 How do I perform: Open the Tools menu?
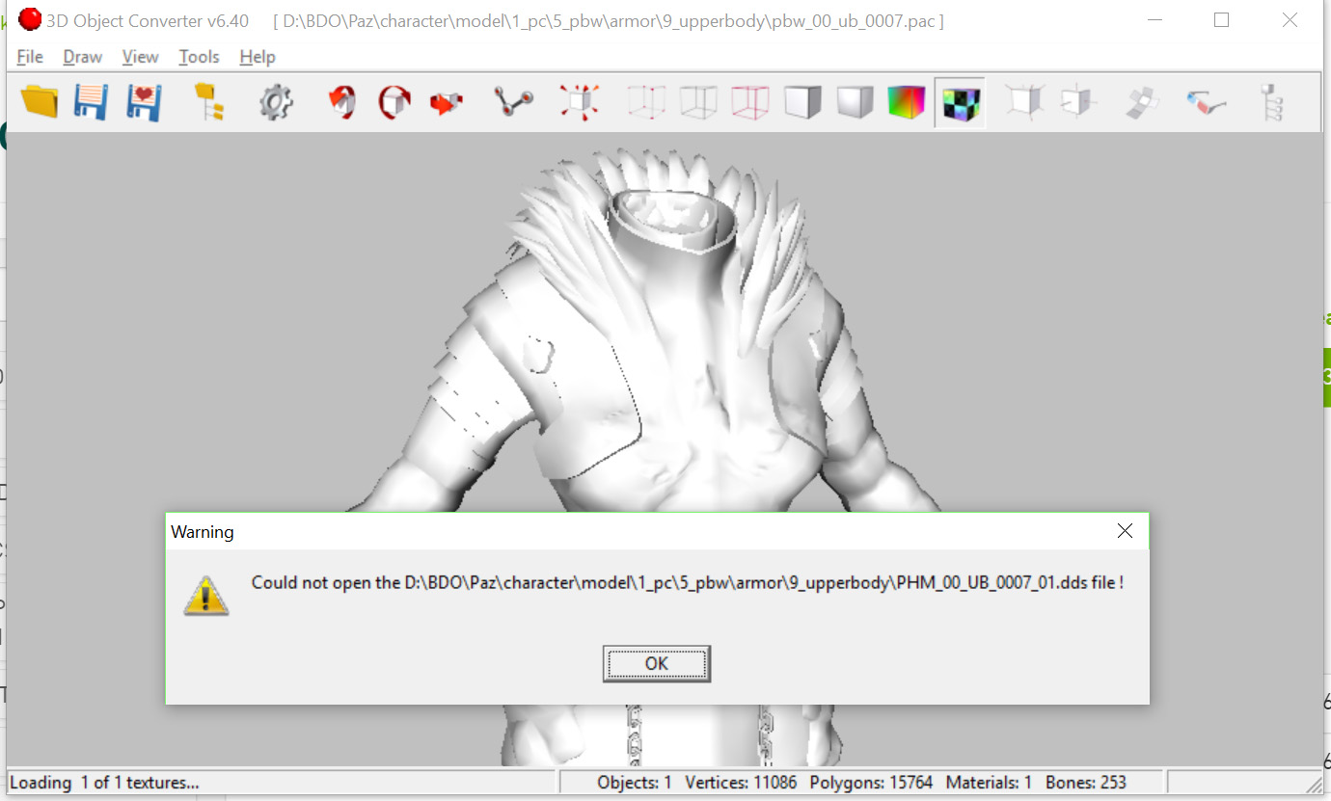(199, 57)
